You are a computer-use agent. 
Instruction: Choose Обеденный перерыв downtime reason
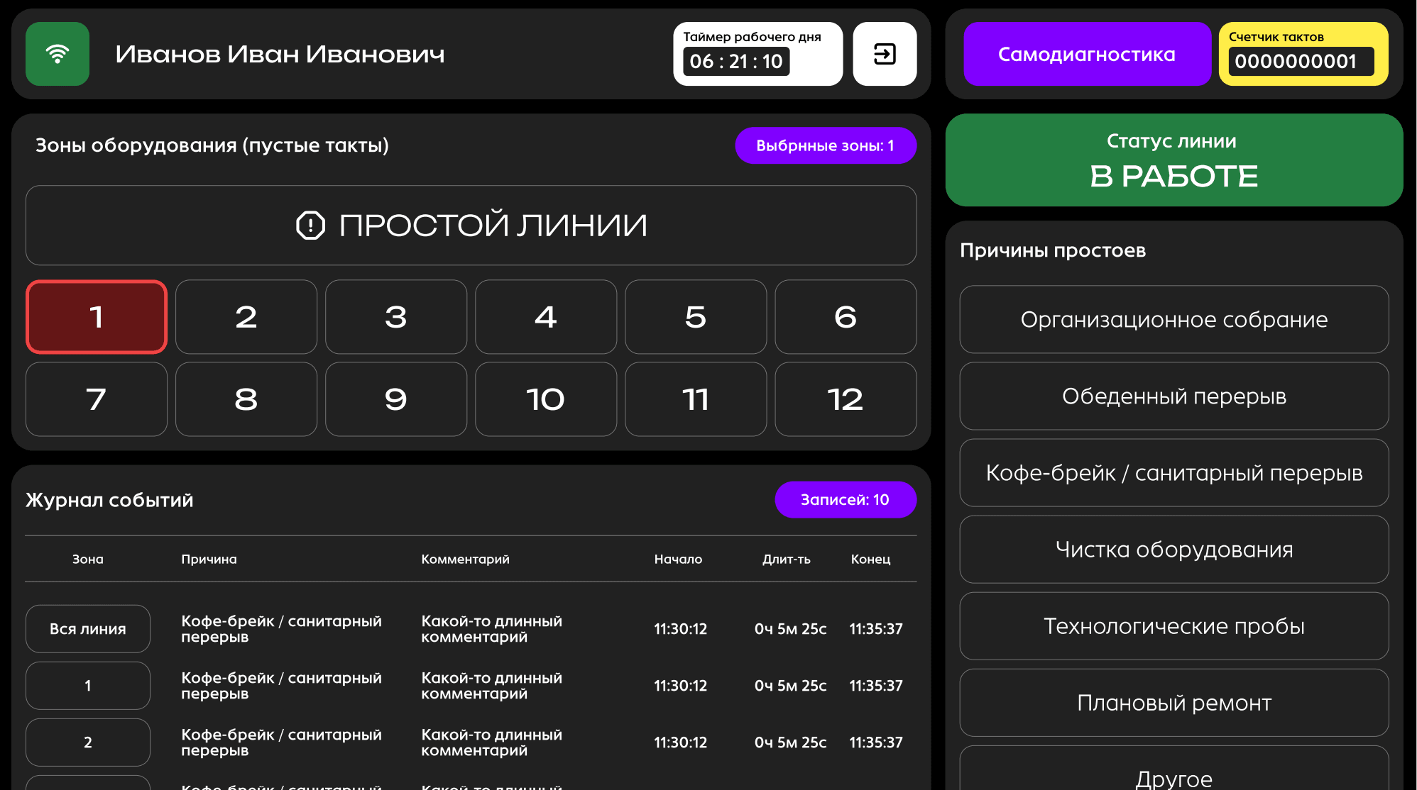1174,396
